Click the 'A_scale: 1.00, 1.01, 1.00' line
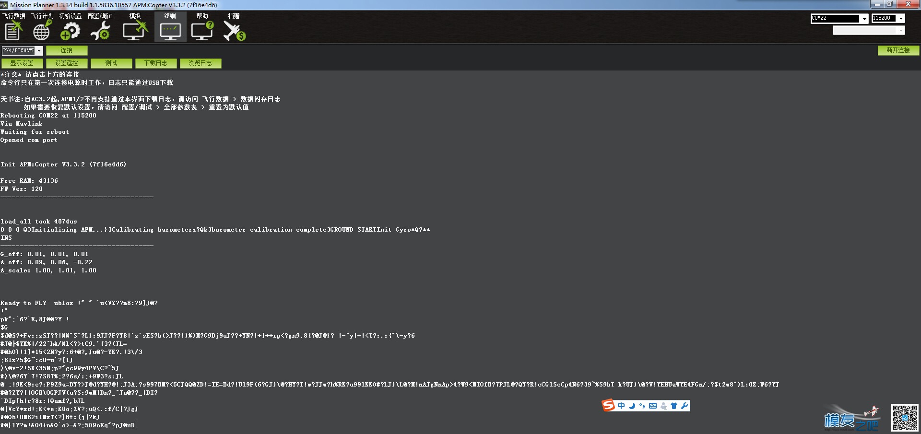This screenshot has height=434, width=921. [48, 270]
